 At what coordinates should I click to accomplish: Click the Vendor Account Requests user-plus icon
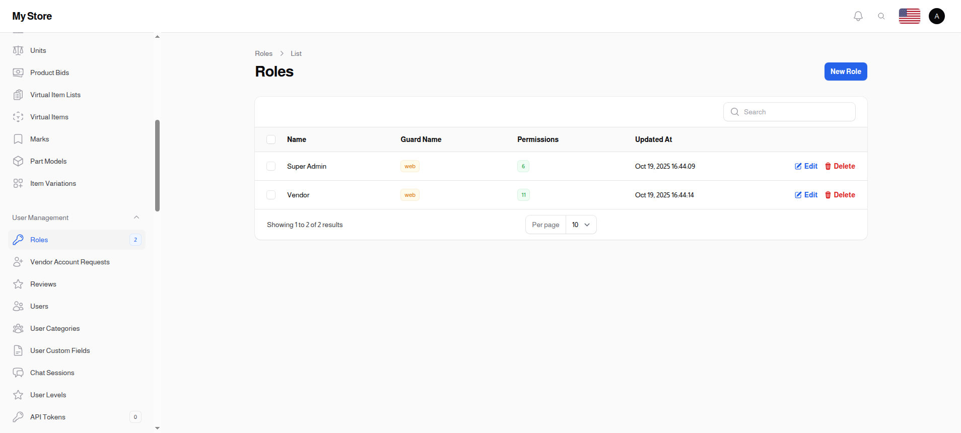(18, 262)
